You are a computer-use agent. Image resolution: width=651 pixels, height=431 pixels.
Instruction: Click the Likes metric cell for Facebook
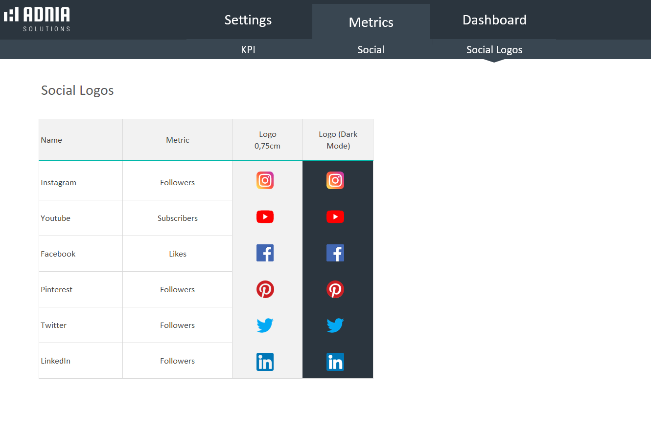click(x=178, y=254)
